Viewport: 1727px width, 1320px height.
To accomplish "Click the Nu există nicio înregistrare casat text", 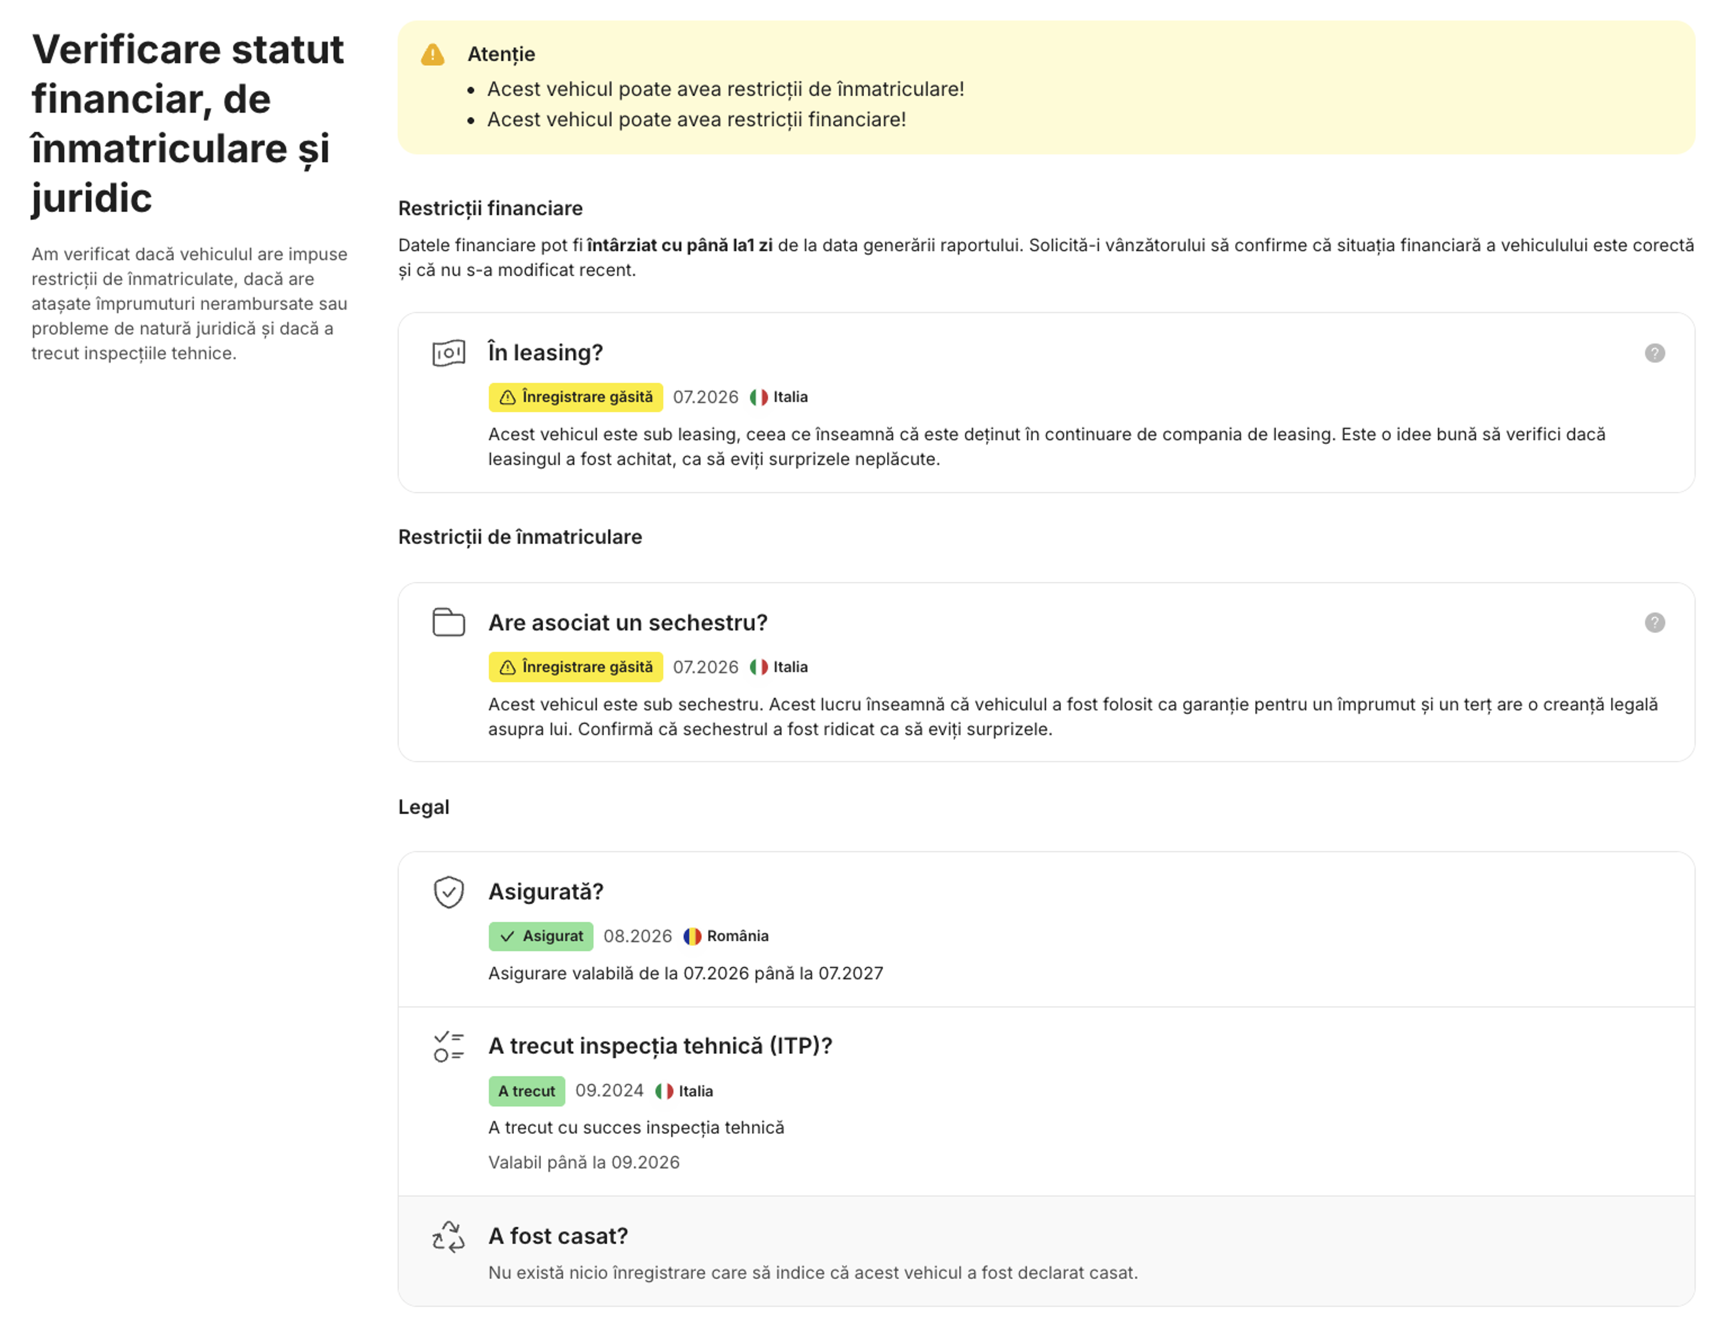I will 813,1273.
